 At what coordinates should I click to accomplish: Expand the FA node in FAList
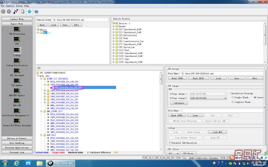pyautogui.click(x=38, y=33)
